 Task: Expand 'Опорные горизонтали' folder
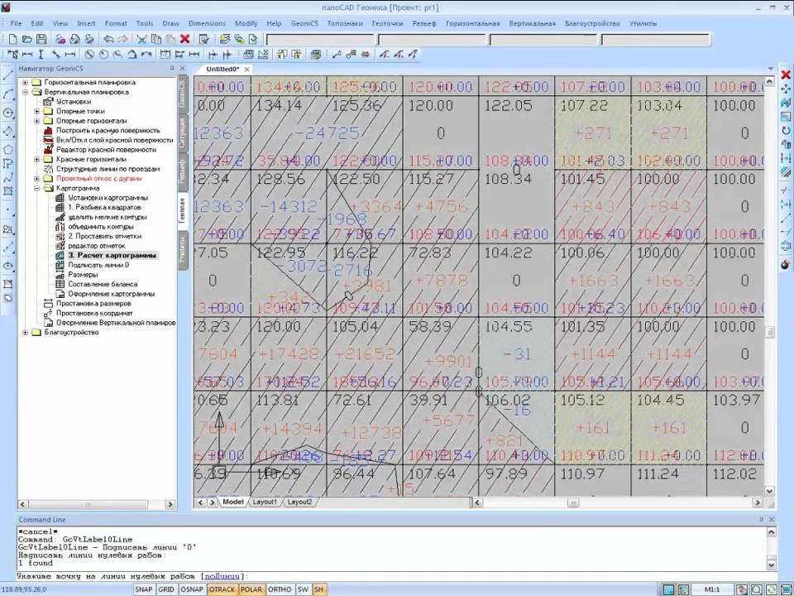(37, 121)
